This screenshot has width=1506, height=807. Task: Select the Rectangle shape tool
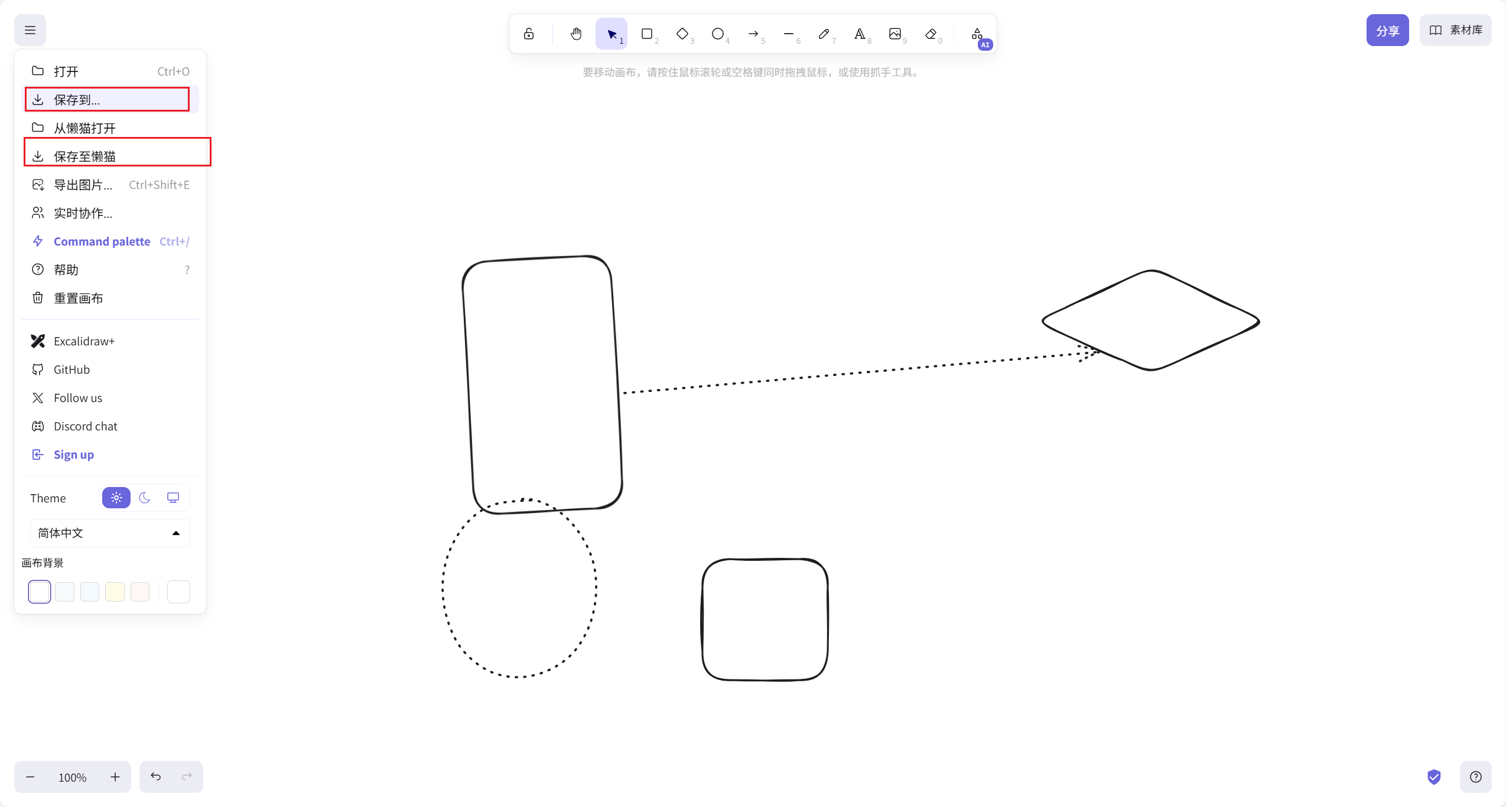(x=647, y=34)
